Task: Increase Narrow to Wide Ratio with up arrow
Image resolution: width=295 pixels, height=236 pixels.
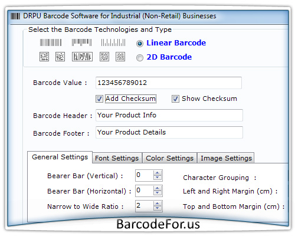Action: pyautogui.click(x=158, y=204)
